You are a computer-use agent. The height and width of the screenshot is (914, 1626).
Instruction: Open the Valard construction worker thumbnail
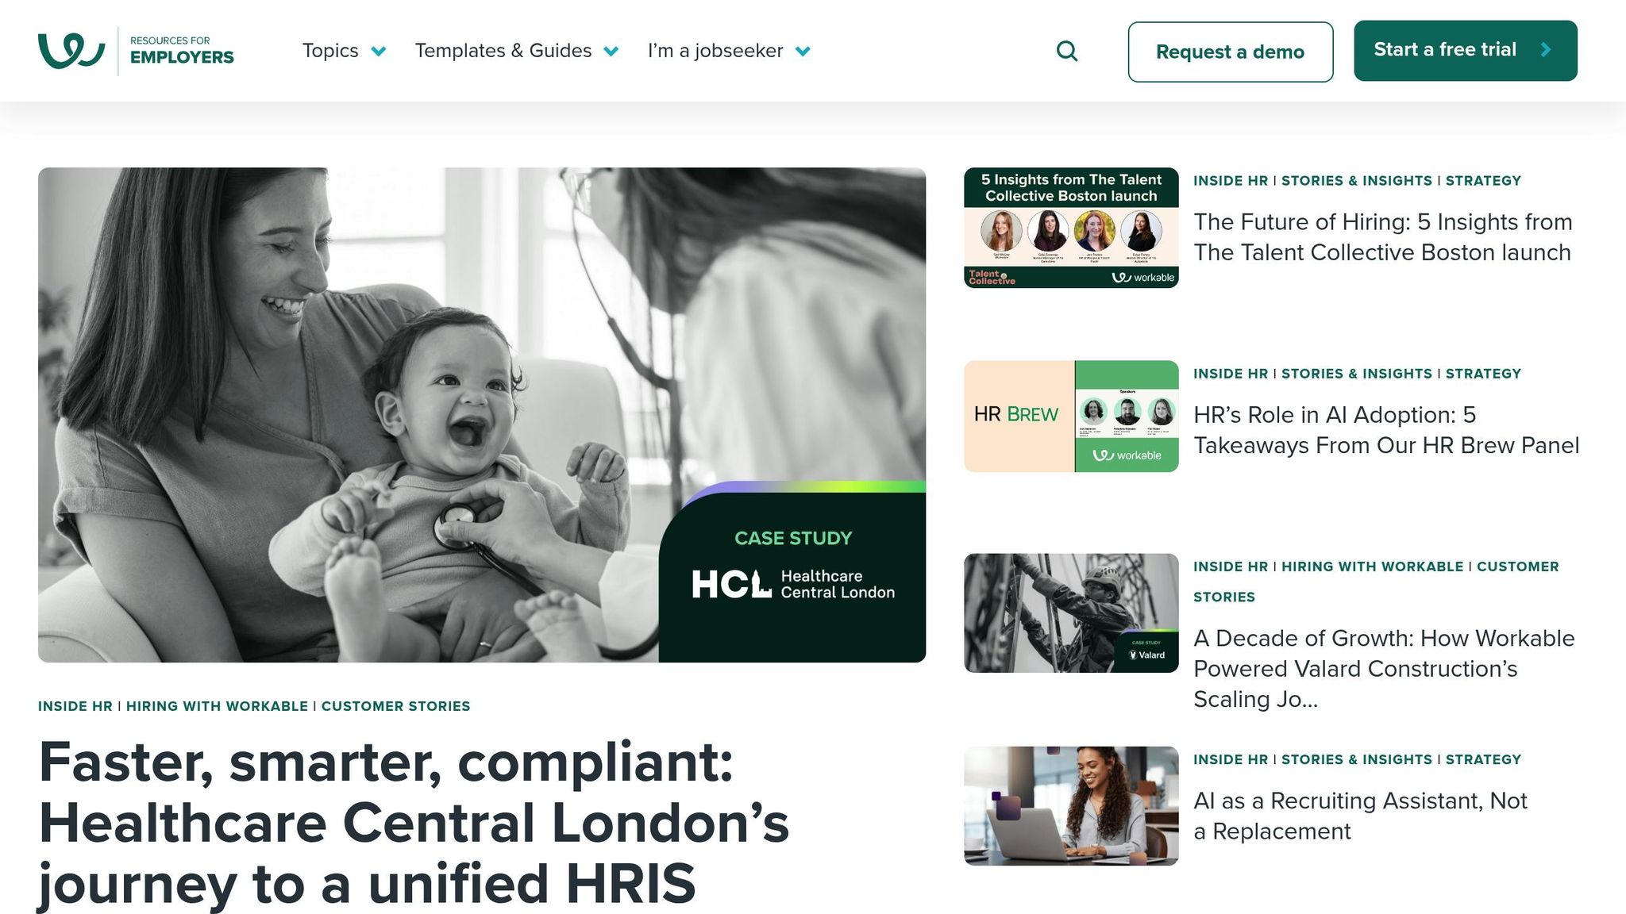(1071, 613)
